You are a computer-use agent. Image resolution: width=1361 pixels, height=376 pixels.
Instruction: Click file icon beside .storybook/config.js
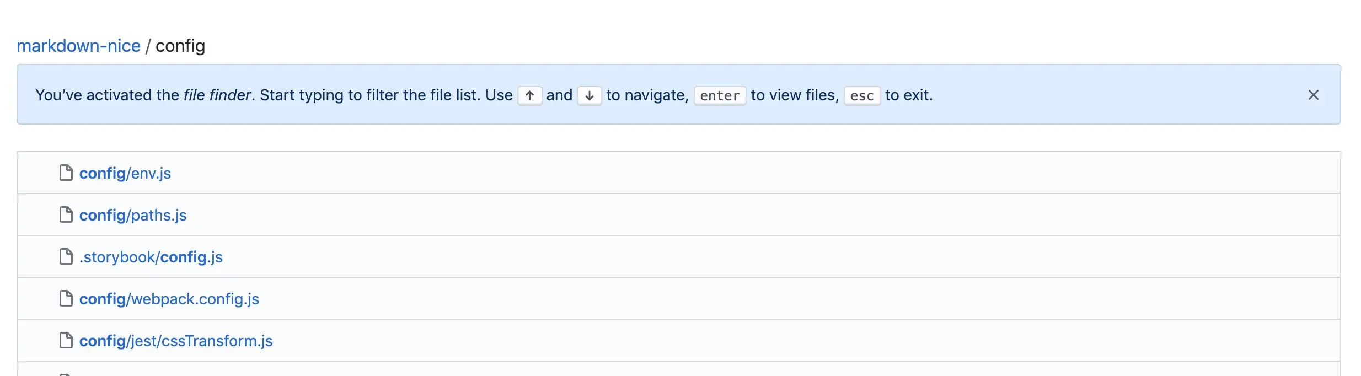66,256
